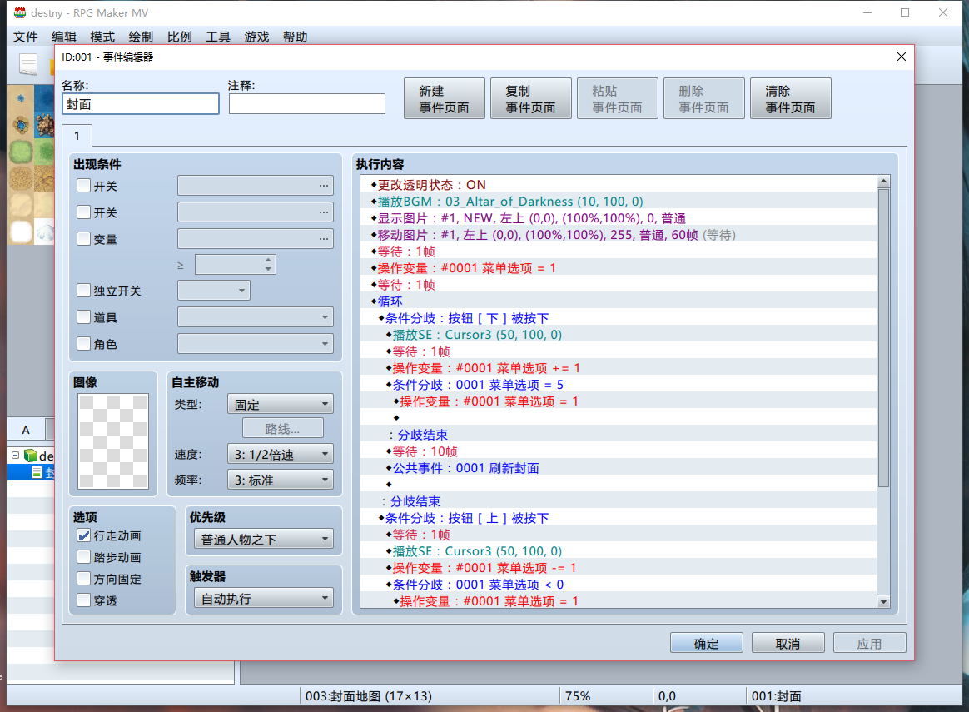The height and width of the screenshot is (712, 969).
Task: Click the 取消 button
Action: (x=788, y=644)
